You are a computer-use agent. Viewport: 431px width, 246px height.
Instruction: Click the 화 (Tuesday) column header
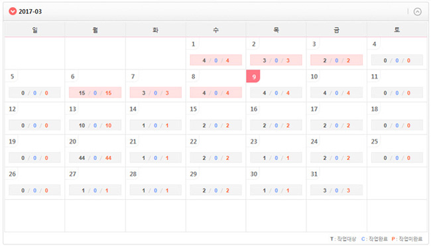(156, 30)
